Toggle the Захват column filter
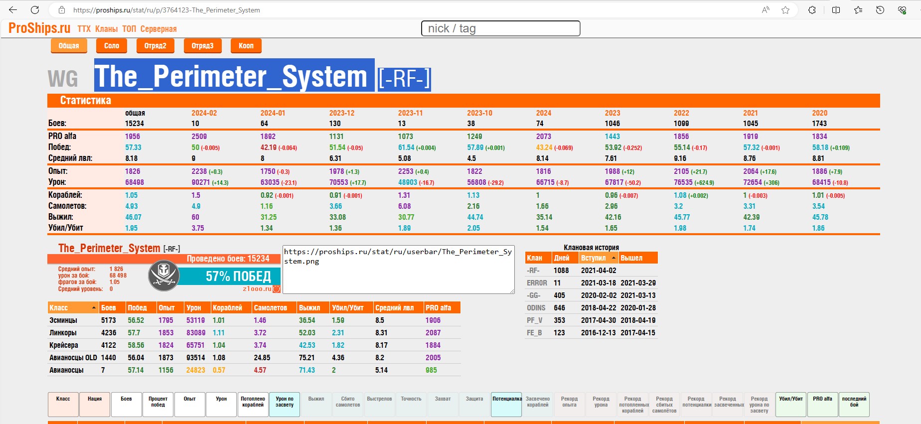Image resolution: width=921 pixels, height=424 pixels. click(x=443, y=405)
